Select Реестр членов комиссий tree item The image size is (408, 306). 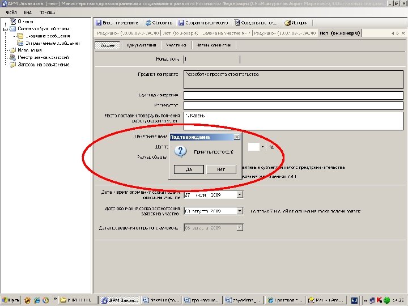[x=43, y=57]
